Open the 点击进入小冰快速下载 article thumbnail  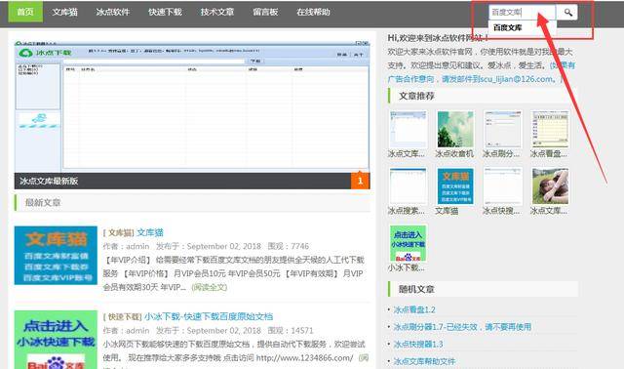point(56,340)
